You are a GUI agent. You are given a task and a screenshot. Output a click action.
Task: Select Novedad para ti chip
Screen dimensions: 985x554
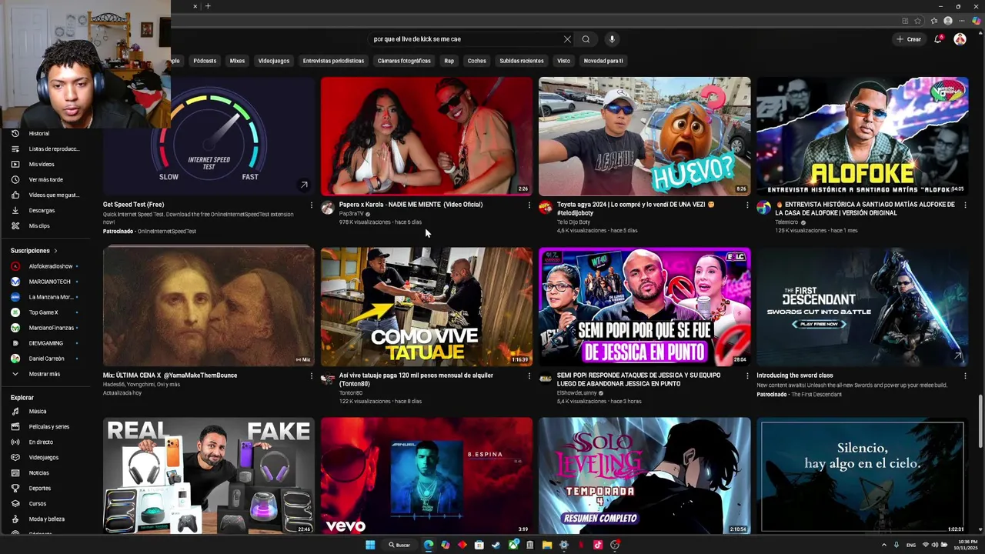point(603,61)
